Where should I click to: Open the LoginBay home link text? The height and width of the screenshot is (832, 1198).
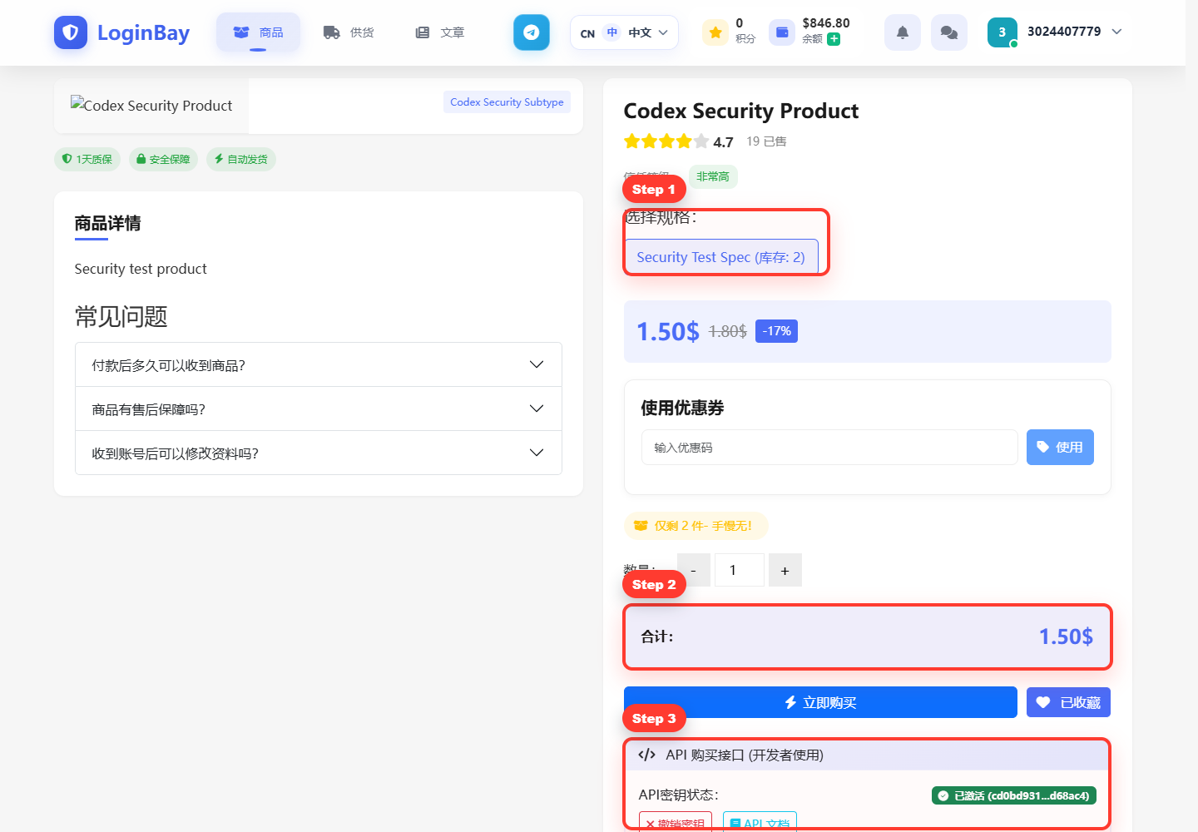(x=143, y=32)
